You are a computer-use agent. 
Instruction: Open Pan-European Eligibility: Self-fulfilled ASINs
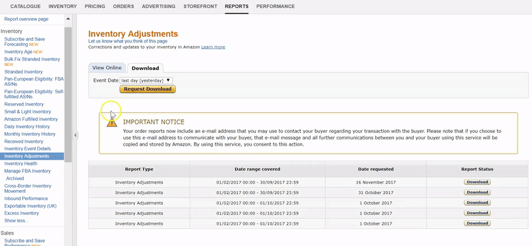pos(34,94)
